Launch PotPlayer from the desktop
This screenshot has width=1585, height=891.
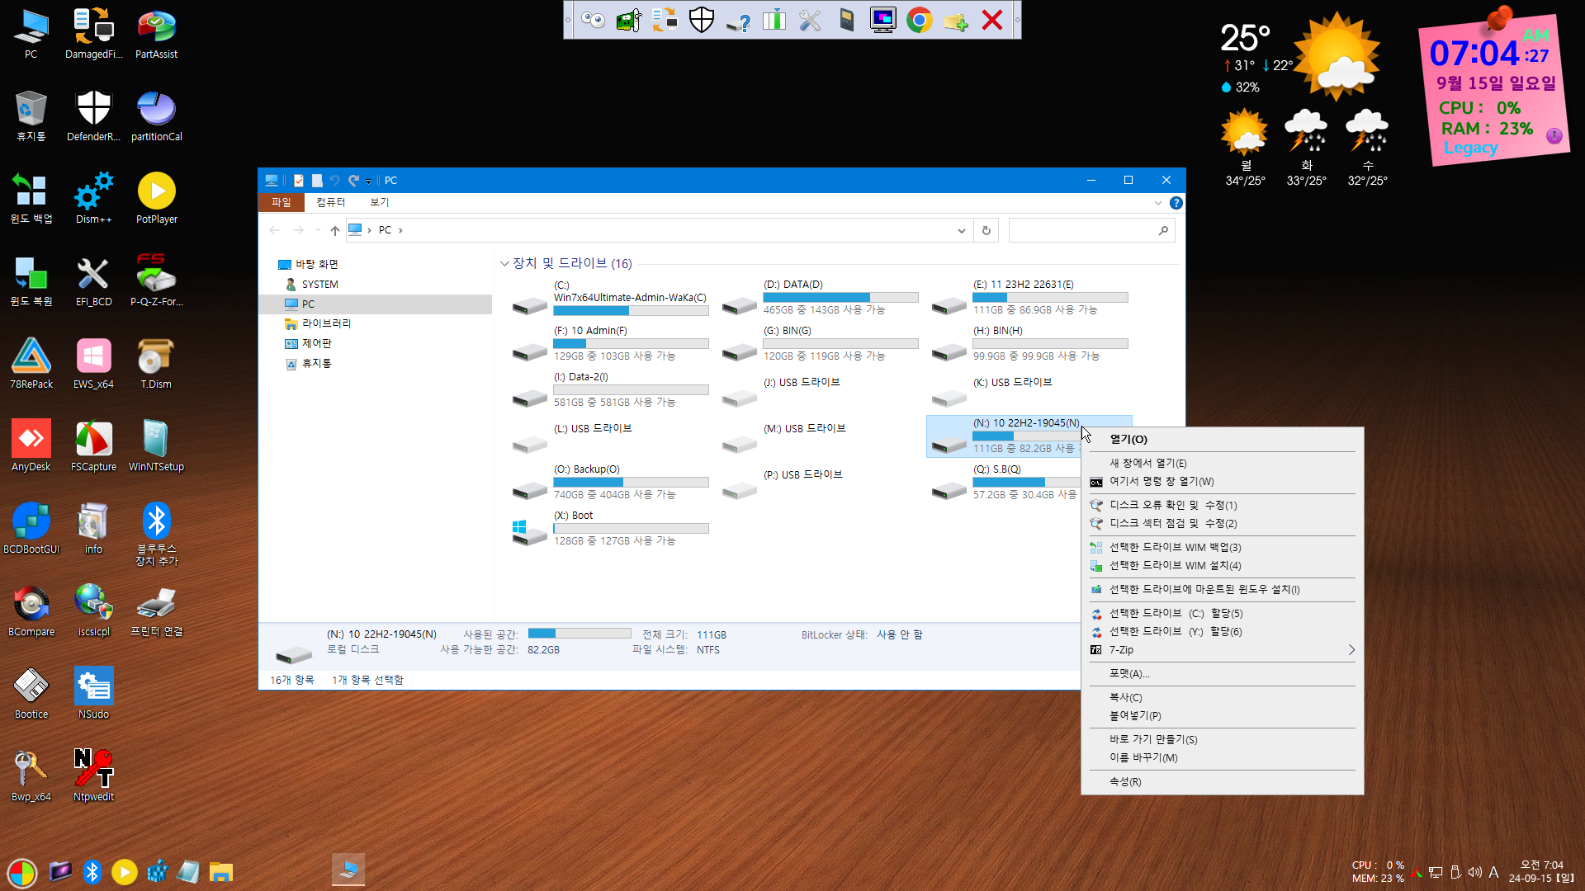point(156,200)
